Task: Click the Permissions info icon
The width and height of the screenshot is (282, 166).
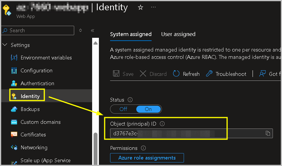Action: pyautogui.click(x=143, y=148)
